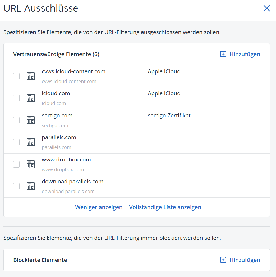Click the sectigo Zertifikat description text
The image size is (276, 277).
(x=169, y=116)
